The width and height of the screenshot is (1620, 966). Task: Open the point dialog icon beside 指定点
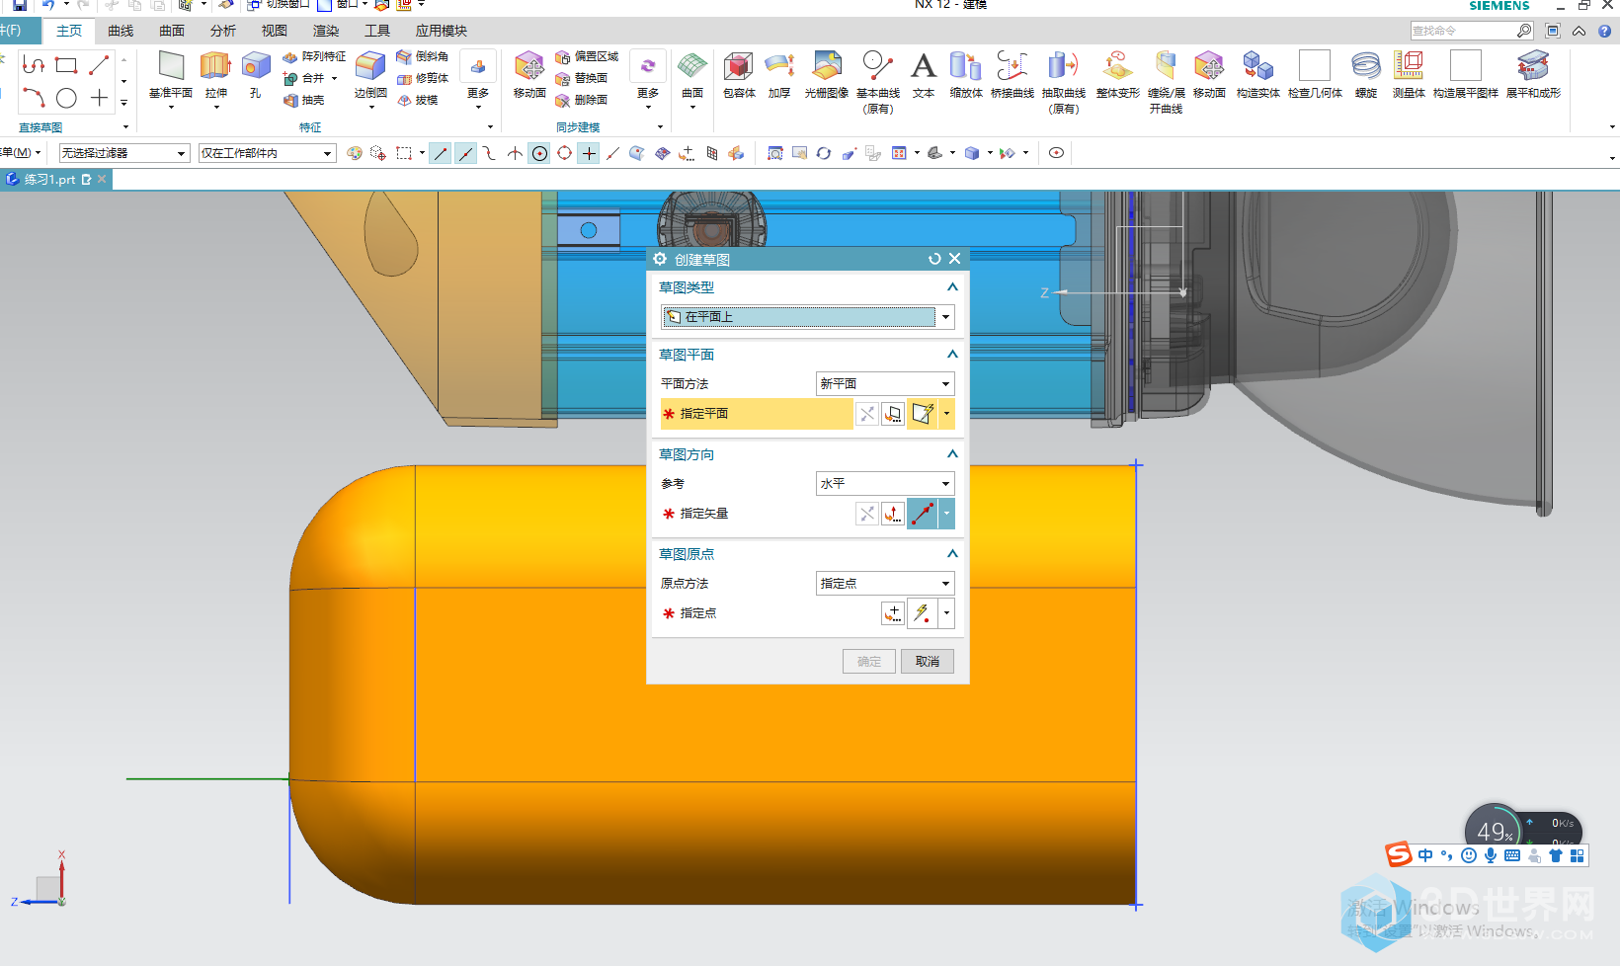coord(893,613)
